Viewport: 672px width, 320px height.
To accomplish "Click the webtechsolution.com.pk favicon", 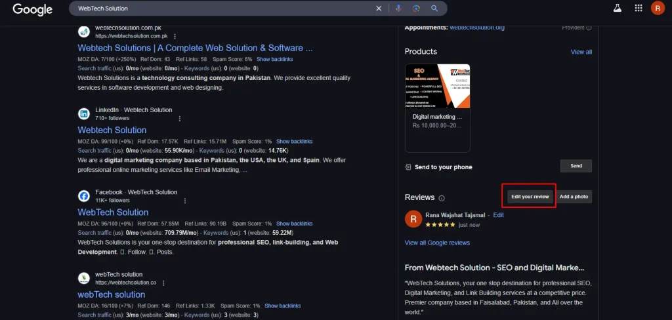I will pyautogui.click(x=84, y=31).
